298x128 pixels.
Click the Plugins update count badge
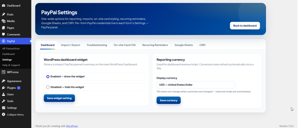pos(19,88)
